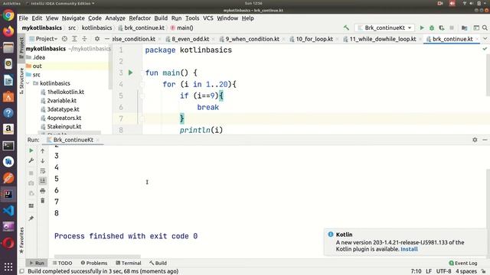Open the Build tool window
This screenshot has width=490, height=275.
point(158,263)
